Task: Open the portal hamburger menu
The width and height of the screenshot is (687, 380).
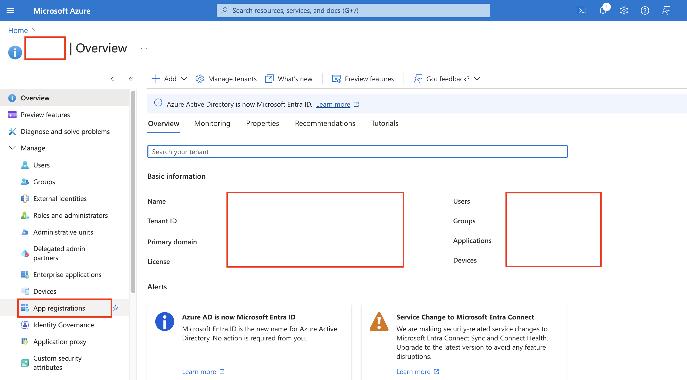Action: click(x=10, y=11)
